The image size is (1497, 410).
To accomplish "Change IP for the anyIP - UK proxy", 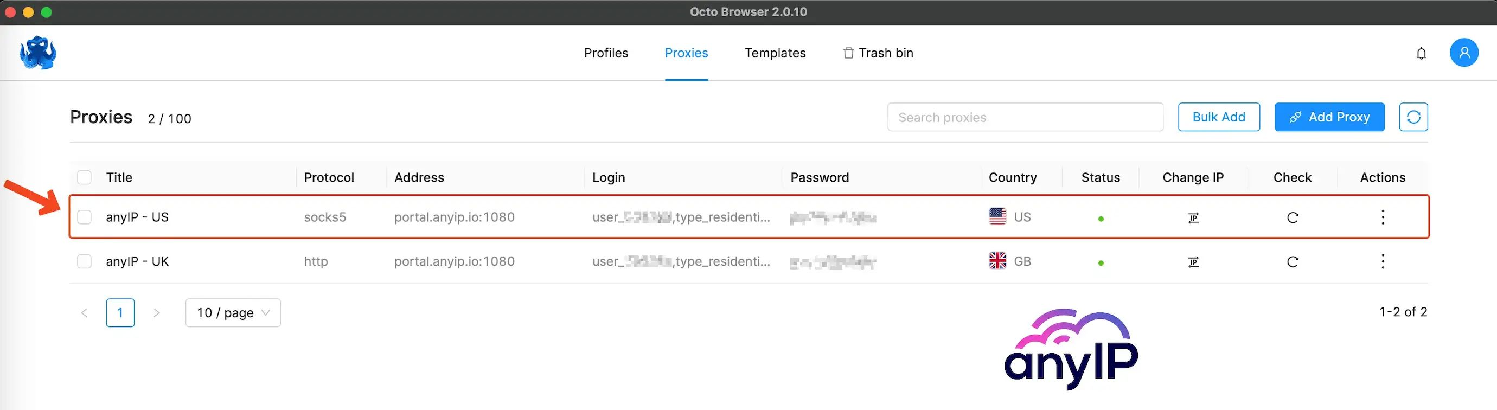I will [x=1193, y=262].
